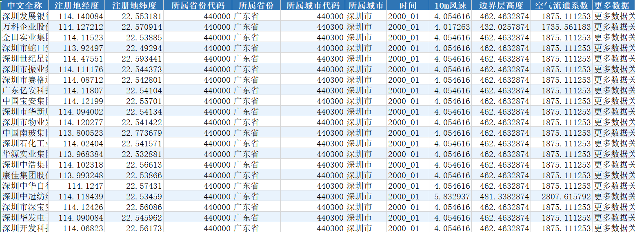
Task: Select the 注册地经度 column header
Action: tap(77, 6)
